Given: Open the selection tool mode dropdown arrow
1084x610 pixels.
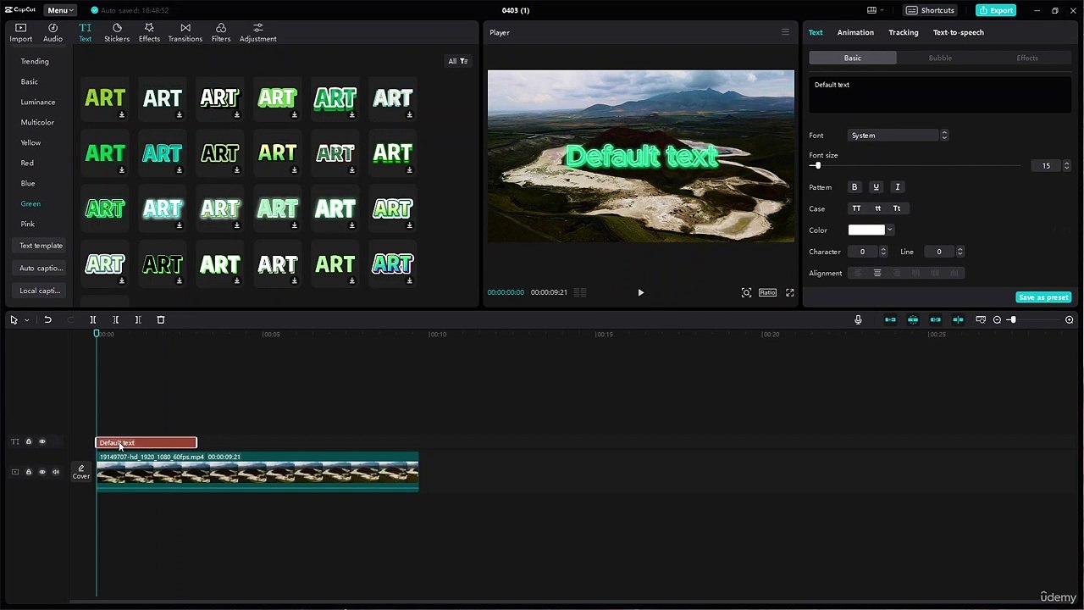Looking at the screenshot, I should click(x=26, y=319).
